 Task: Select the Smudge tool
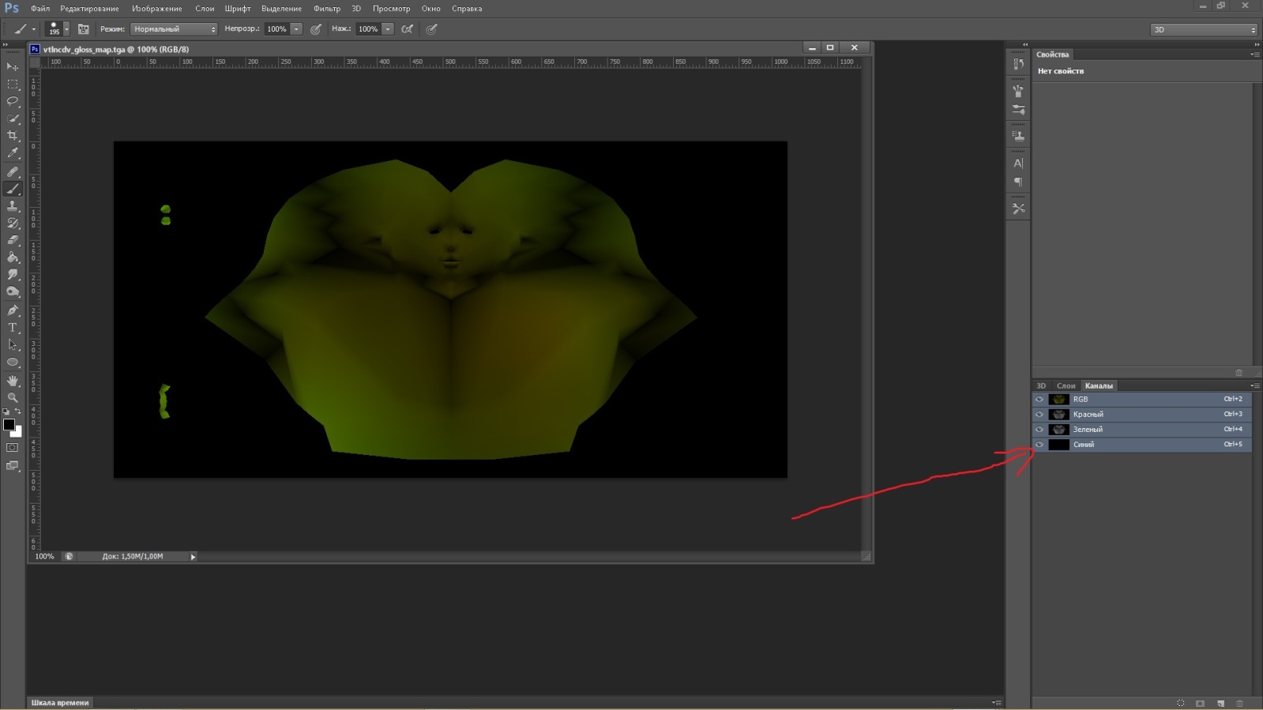(13, 275)
